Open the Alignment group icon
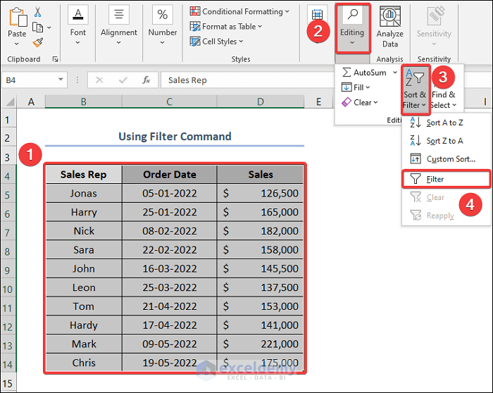This screenshot has width=493, height=393. [119, 15]
